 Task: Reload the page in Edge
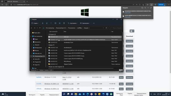6,5
